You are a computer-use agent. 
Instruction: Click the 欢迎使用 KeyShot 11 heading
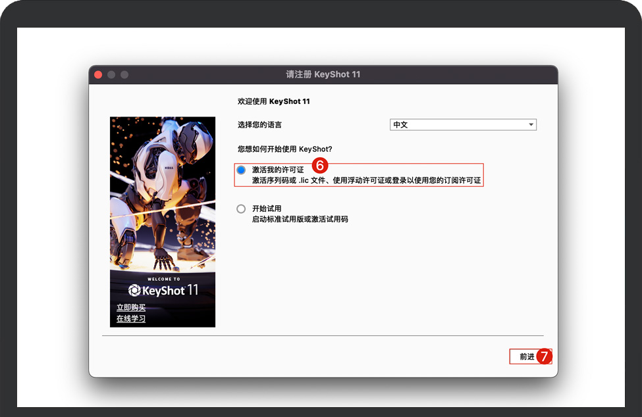[273, 102]
